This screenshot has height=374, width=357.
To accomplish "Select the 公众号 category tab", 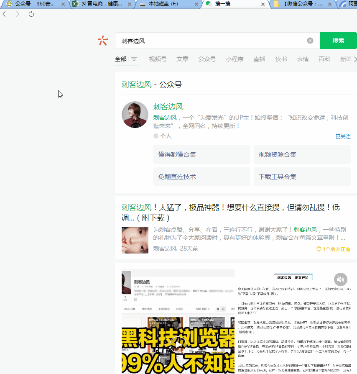I will coord(207,59).
